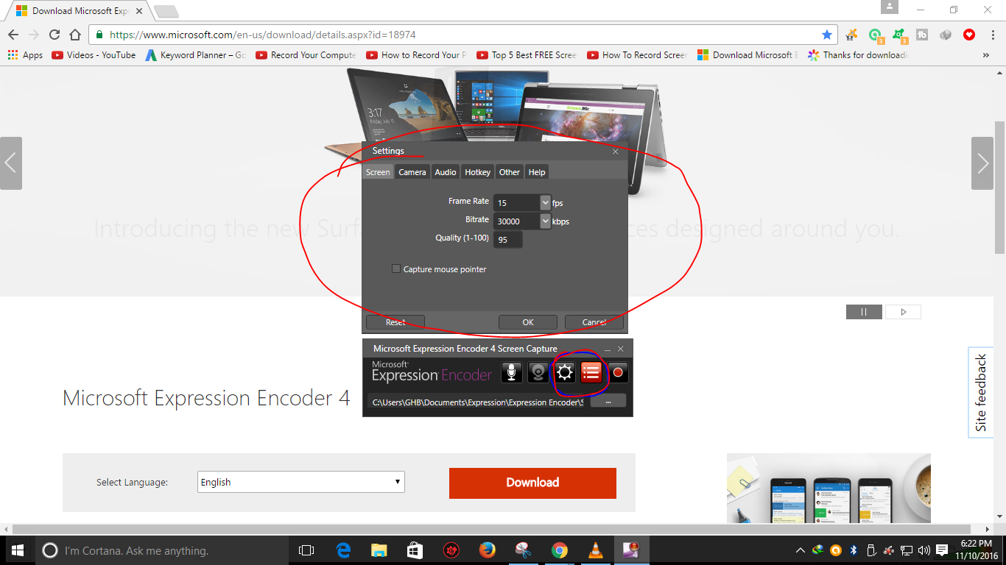Open the Snipping Tool from the taskbar
The width and height of the screenshot is (1006, 565).
pos(523,550)
